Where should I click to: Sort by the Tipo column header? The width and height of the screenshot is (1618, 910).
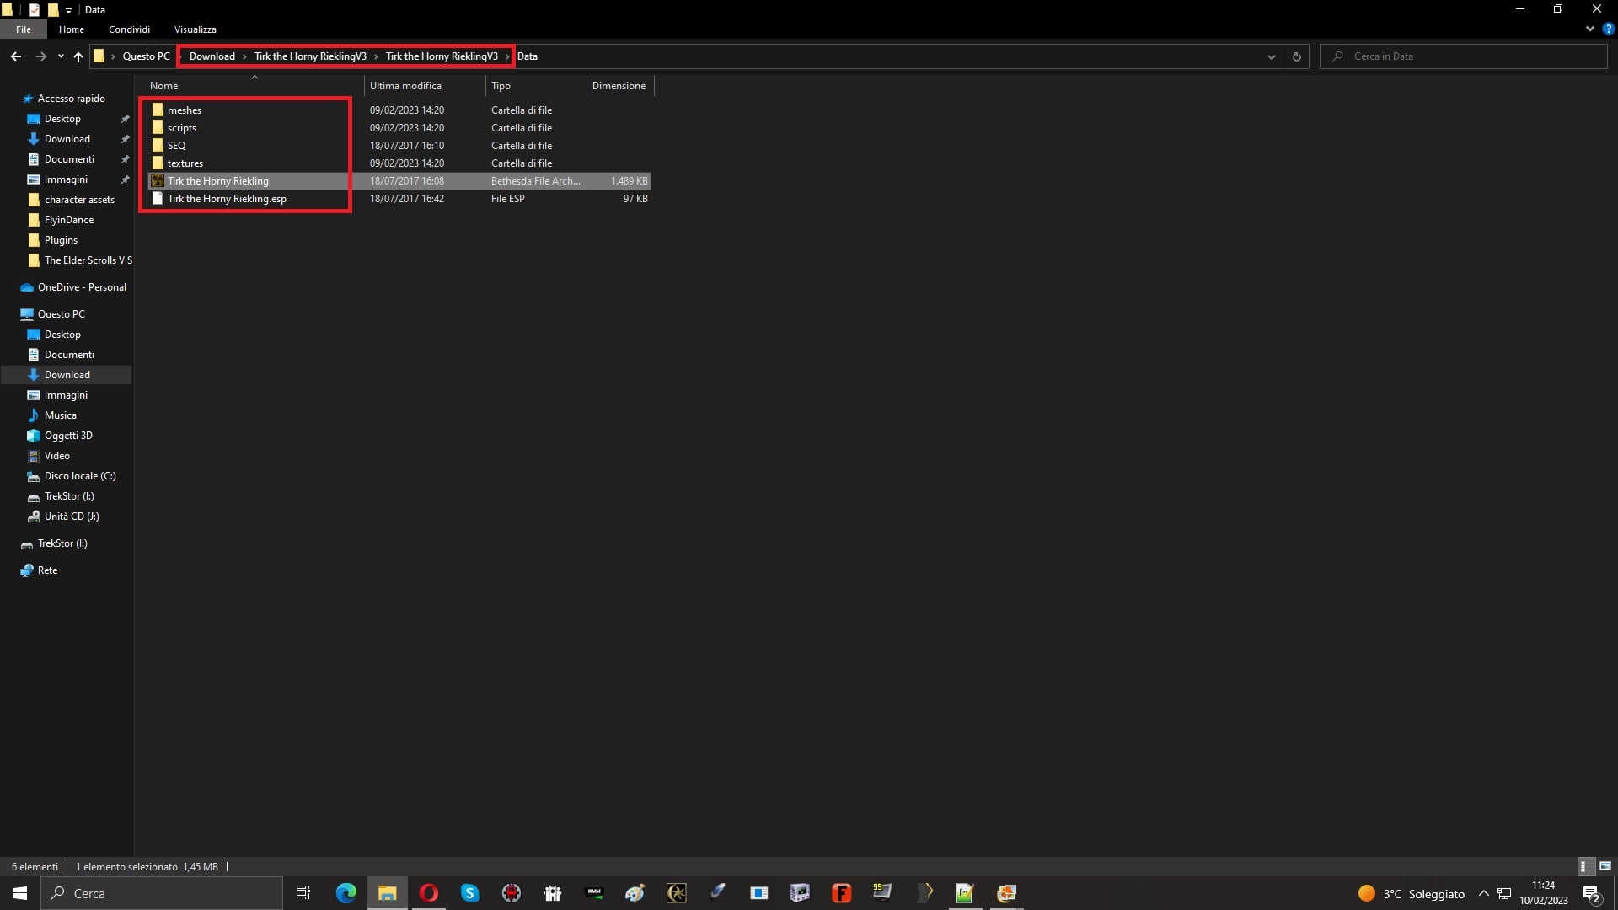tap(536, 86)
